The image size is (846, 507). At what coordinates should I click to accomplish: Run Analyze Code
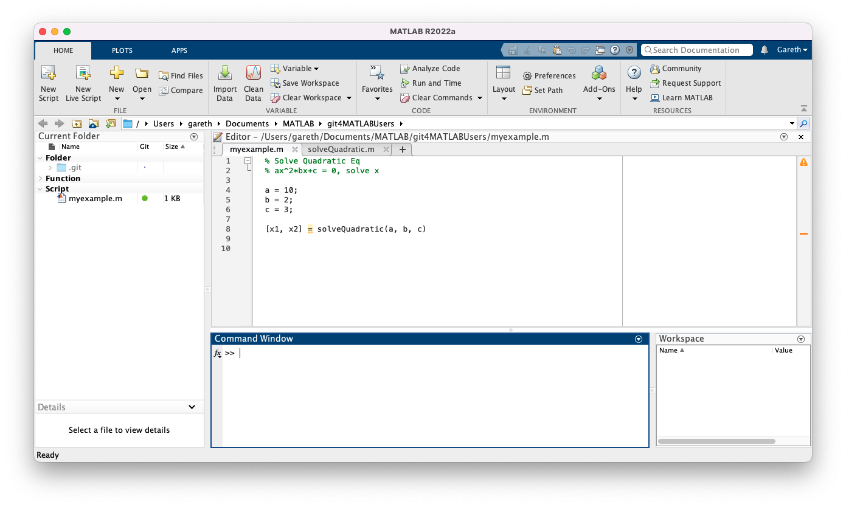point(430,68)
